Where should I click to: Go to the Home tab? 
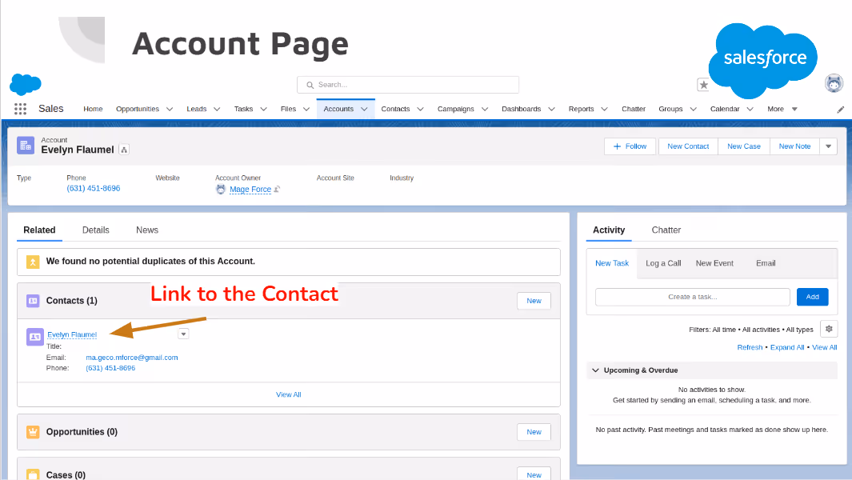[x=93, y=109]
